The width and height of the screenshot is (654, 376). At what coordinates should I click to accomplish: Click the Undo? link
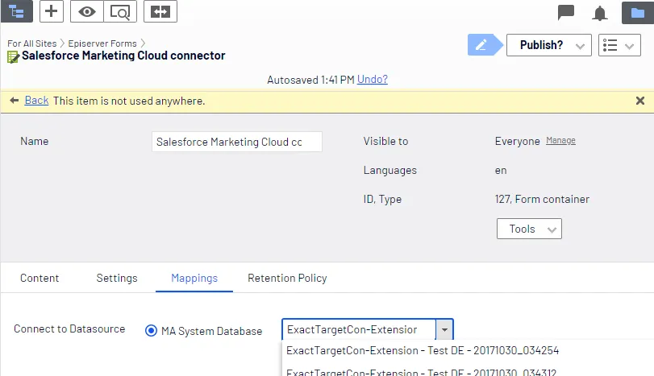tap(372, 79)
